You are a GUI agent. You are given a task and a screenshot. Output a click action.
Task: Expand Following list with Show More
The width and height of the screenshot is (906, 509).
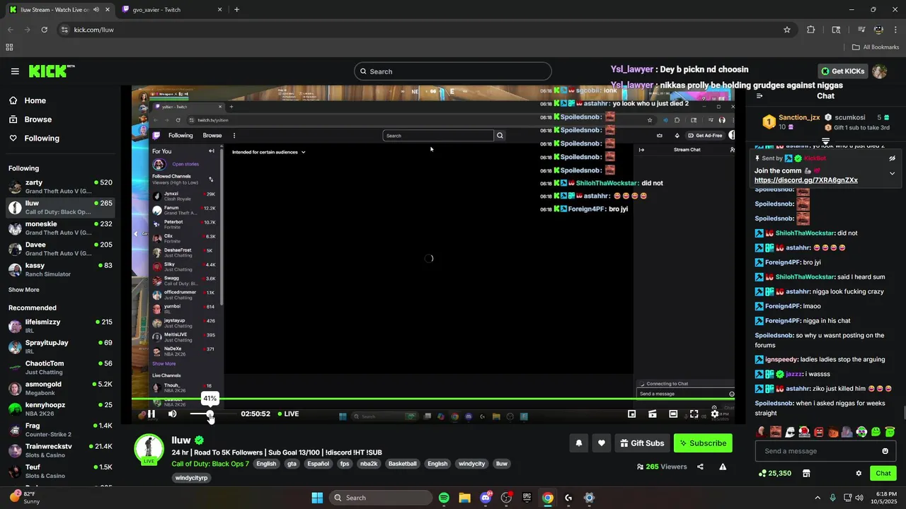click(x=24, y=290)
